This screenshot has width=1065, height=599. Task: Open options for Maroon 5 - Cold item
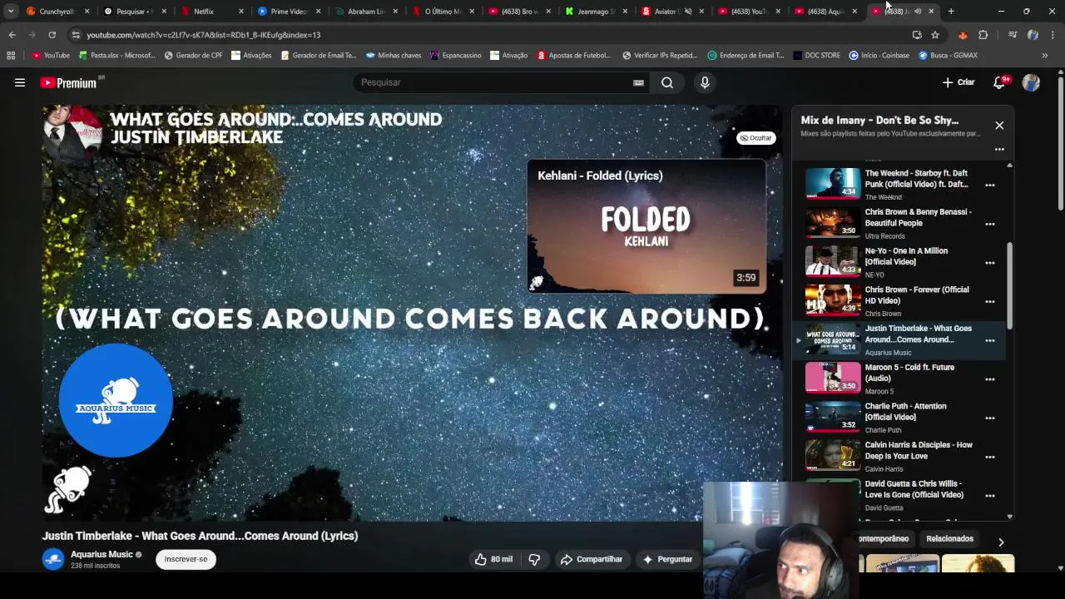coord(990,379)
